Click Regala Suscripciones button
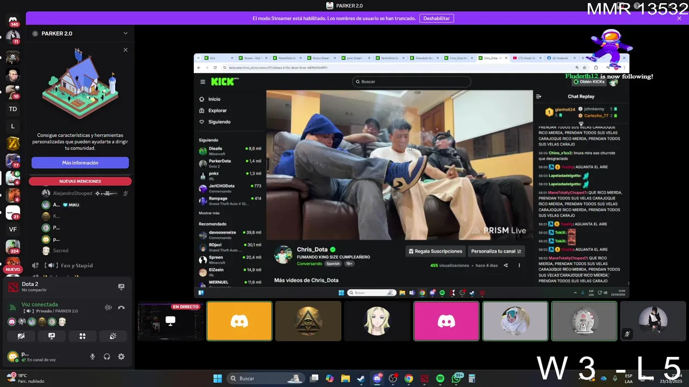 435,251
